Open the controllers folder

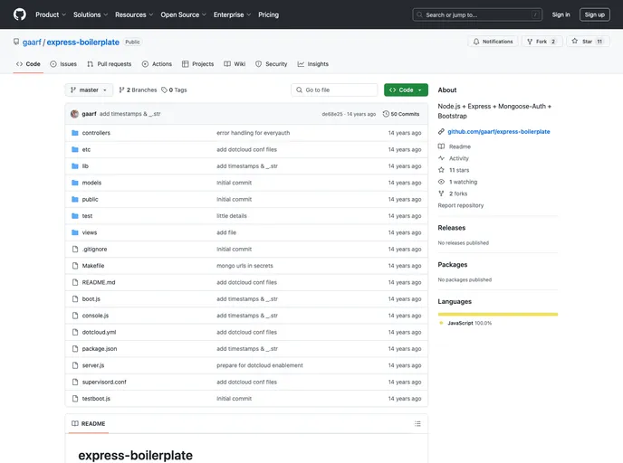96,133
